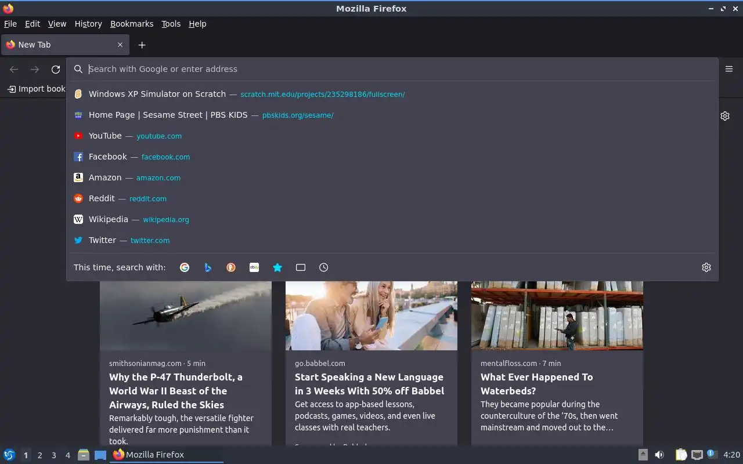Search this time with DuckDuckGo
Screen dimensions: 743x464
pos(231,267)
